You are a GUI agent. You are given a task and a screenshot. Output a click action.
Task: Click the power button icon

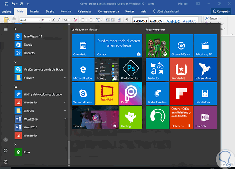(x=5, y=161)
